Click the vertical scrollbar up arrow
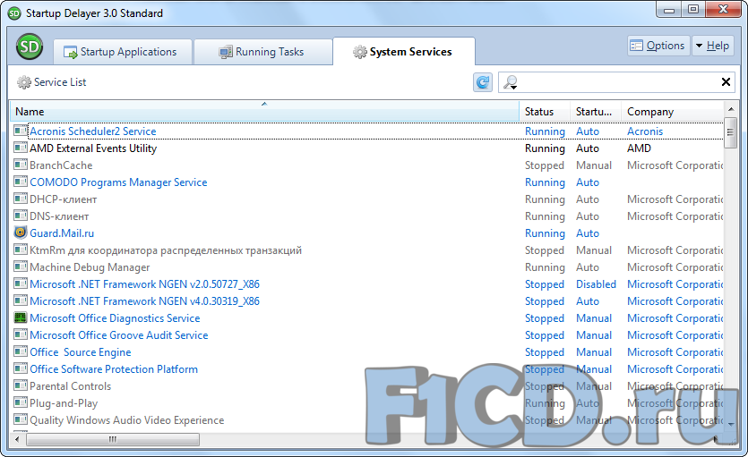This screenshot has height=457, width=748. 730,109
